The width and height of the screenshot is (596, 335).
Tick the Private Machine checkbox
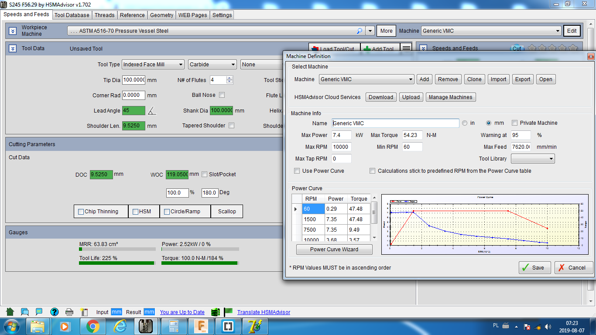(515, 123)
